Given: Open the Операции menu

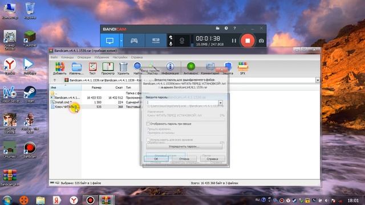Looking at the screenshot, I should click(x=84, y=57).
